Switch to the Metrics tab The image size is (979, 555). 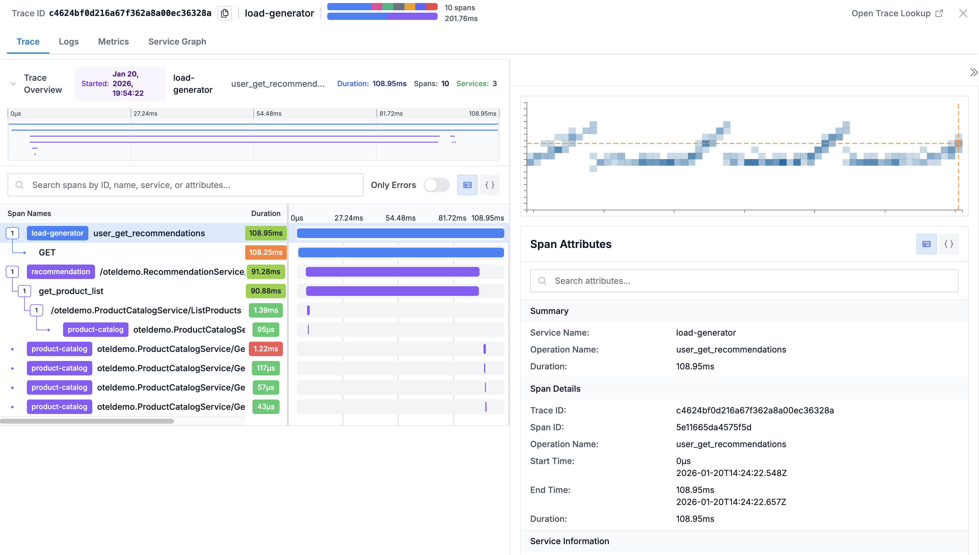click(x=113, y=42)
